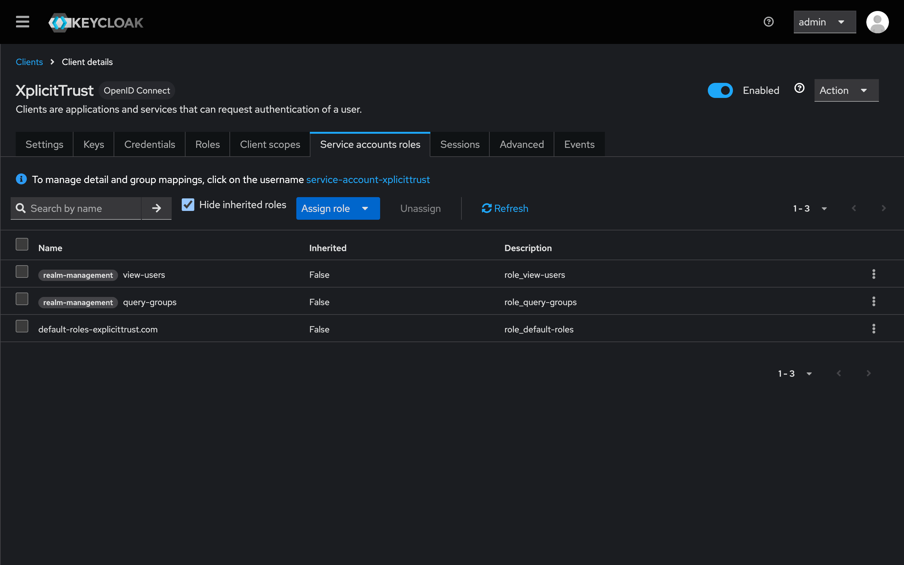This screenshot has height=565, width=904.
Task: Submit the search with the arrow button
Action: click(x=157, y=208)
